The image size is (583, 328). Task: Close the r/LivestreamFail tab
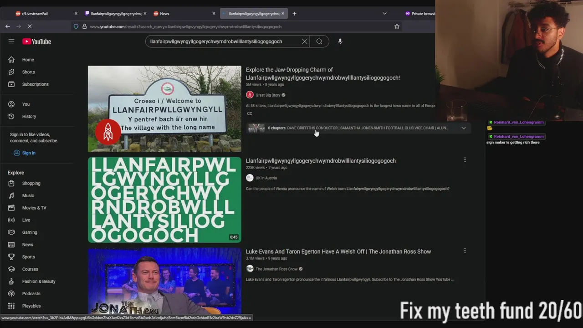pos(76,14)
